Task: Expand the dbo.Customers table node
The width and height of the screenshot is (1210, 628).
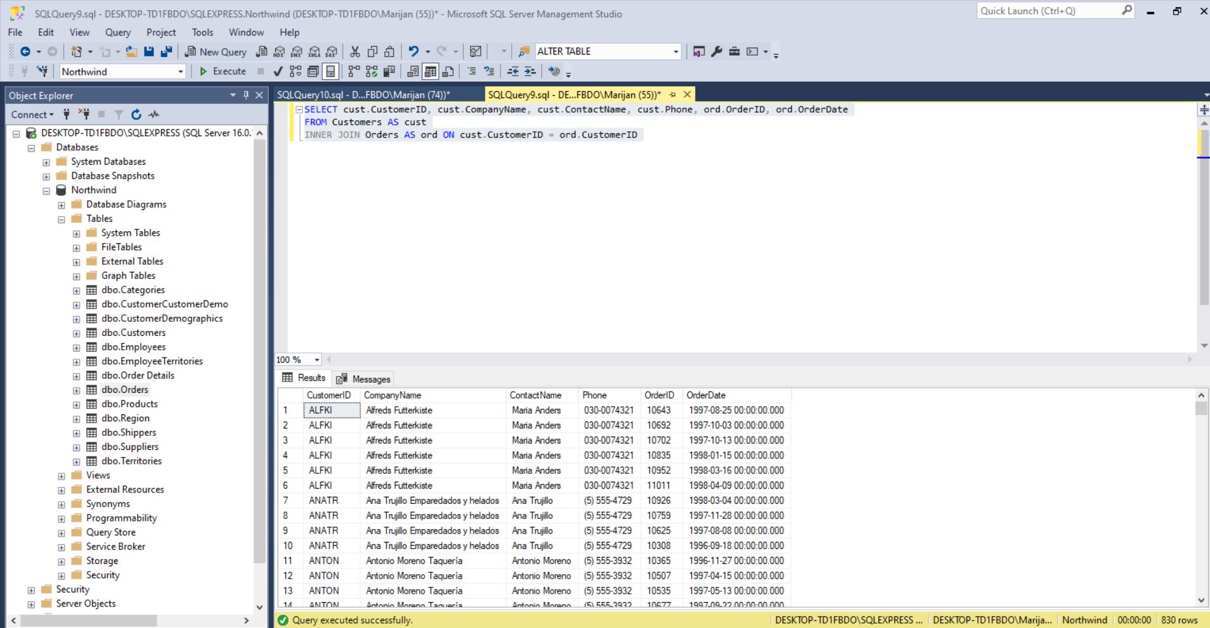Action: [x=76, y=333]
